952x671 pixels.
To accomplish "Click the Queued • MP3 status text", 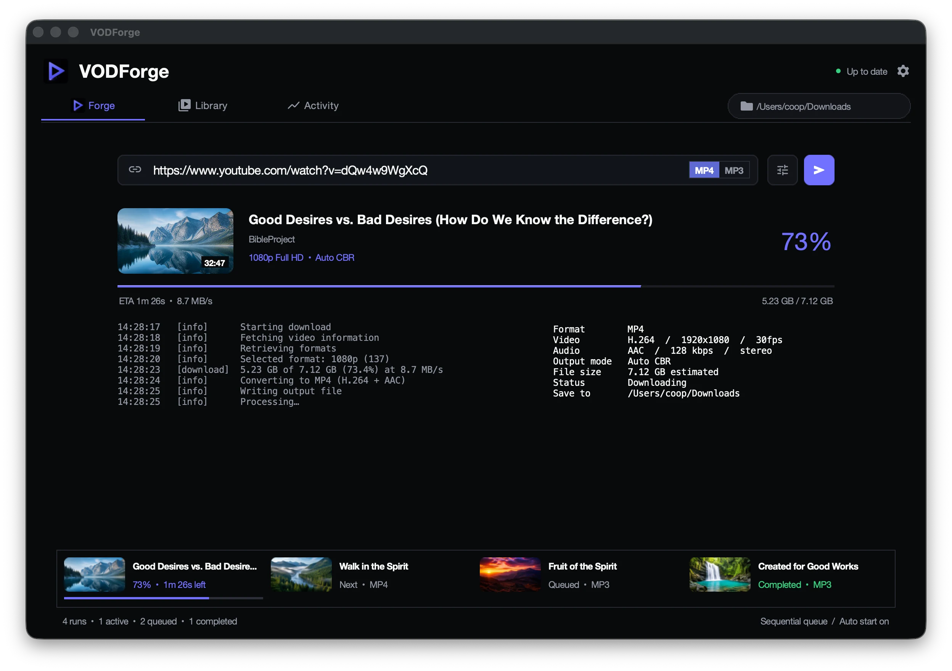I will 579,585.
